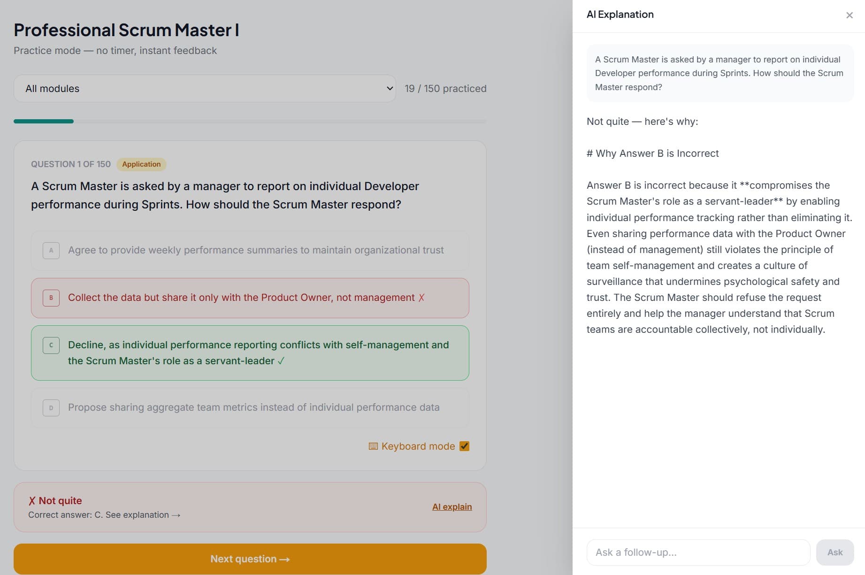Open the AI explain link
Image resolution: width=865 pixels, height=575 pixels.
click(x=452, y=506)
